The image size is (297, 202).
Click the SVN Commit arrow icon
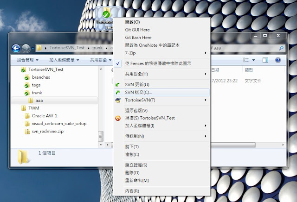117,92
